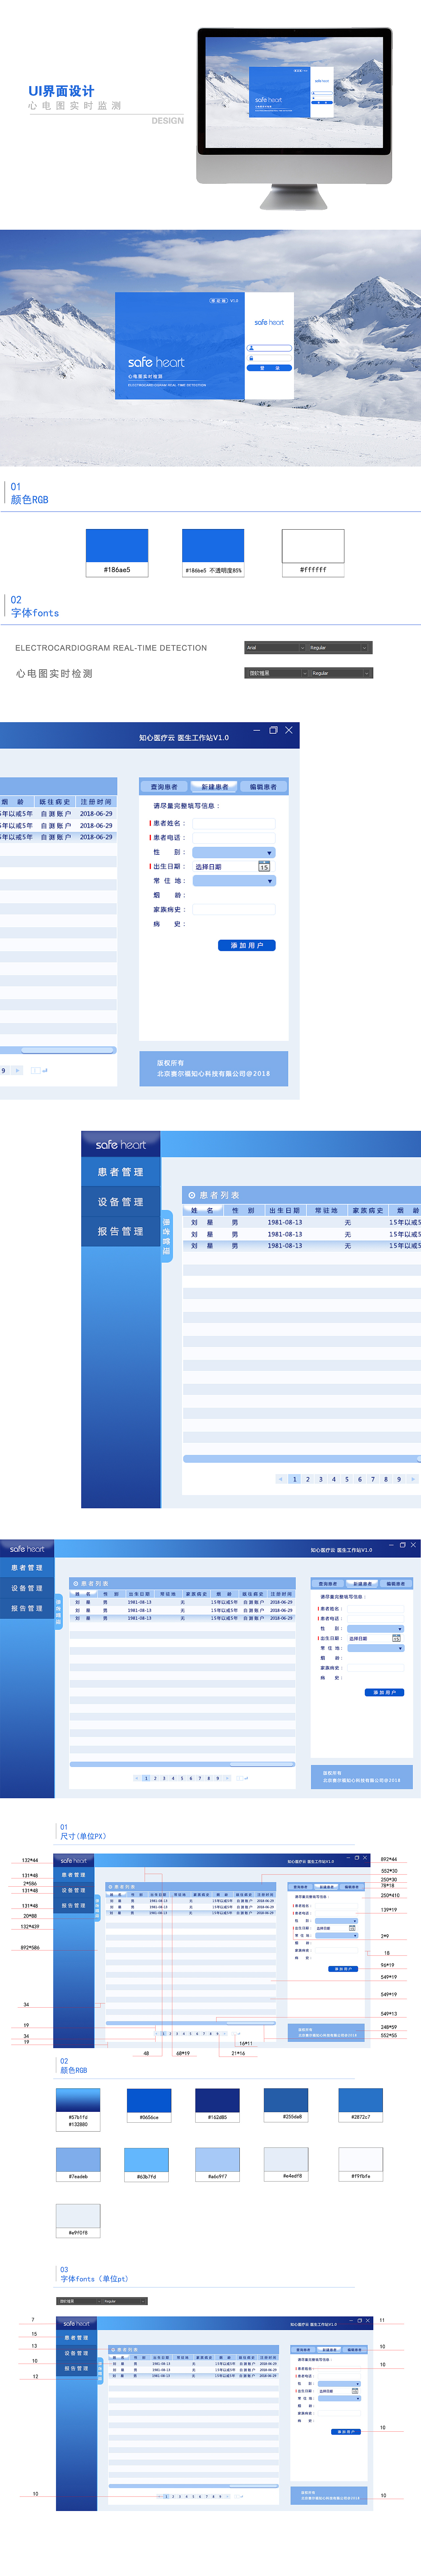Click the vertical collapse tab beside 报告管理 in enlarged sidebar view
The image size is (421, 2576).
point(167,1236)
